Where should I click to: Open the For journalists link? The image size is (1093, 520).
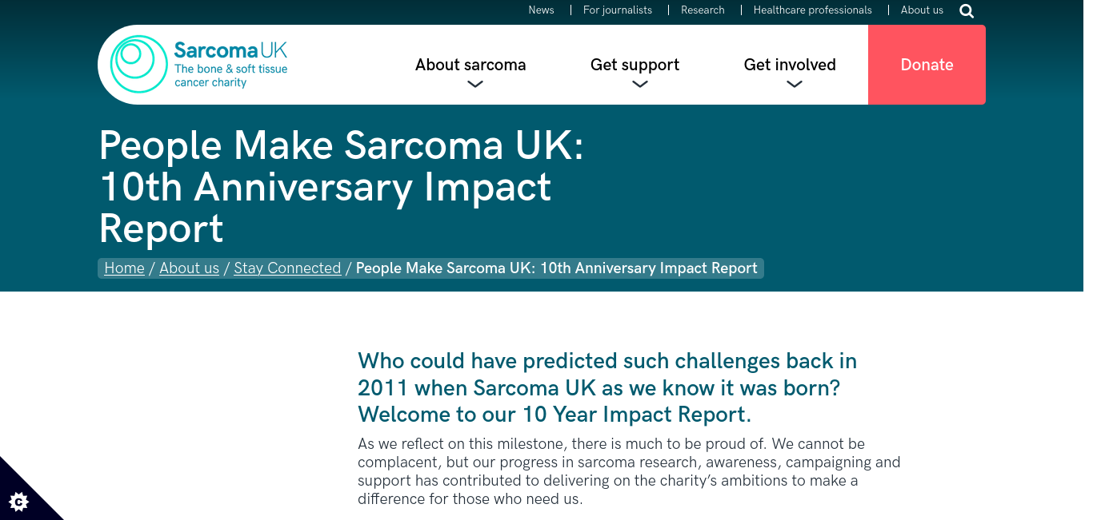[618, 10]
